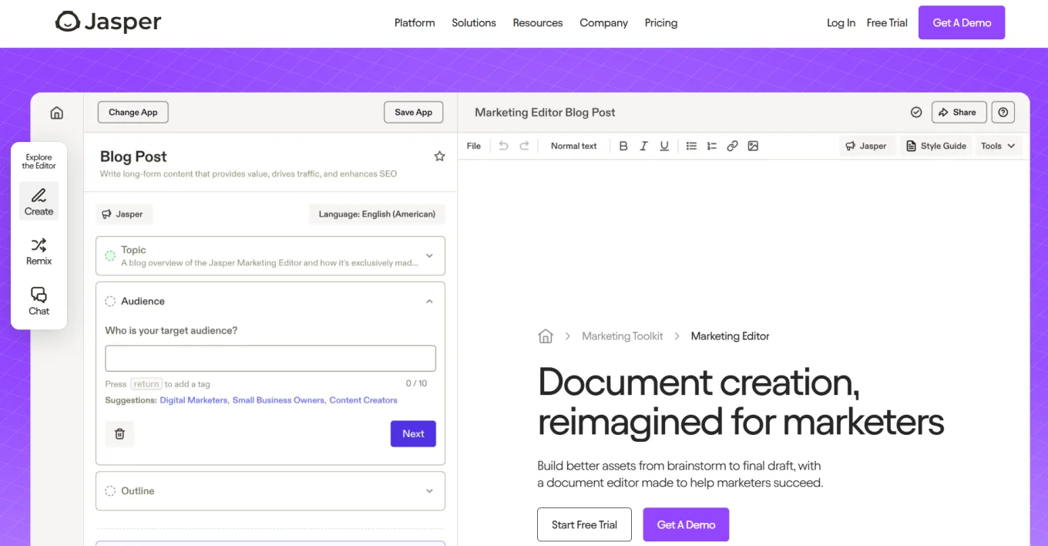1048x546 pixels.
Task: Delete the Audience step with trash icon
Action: point(119,434)
